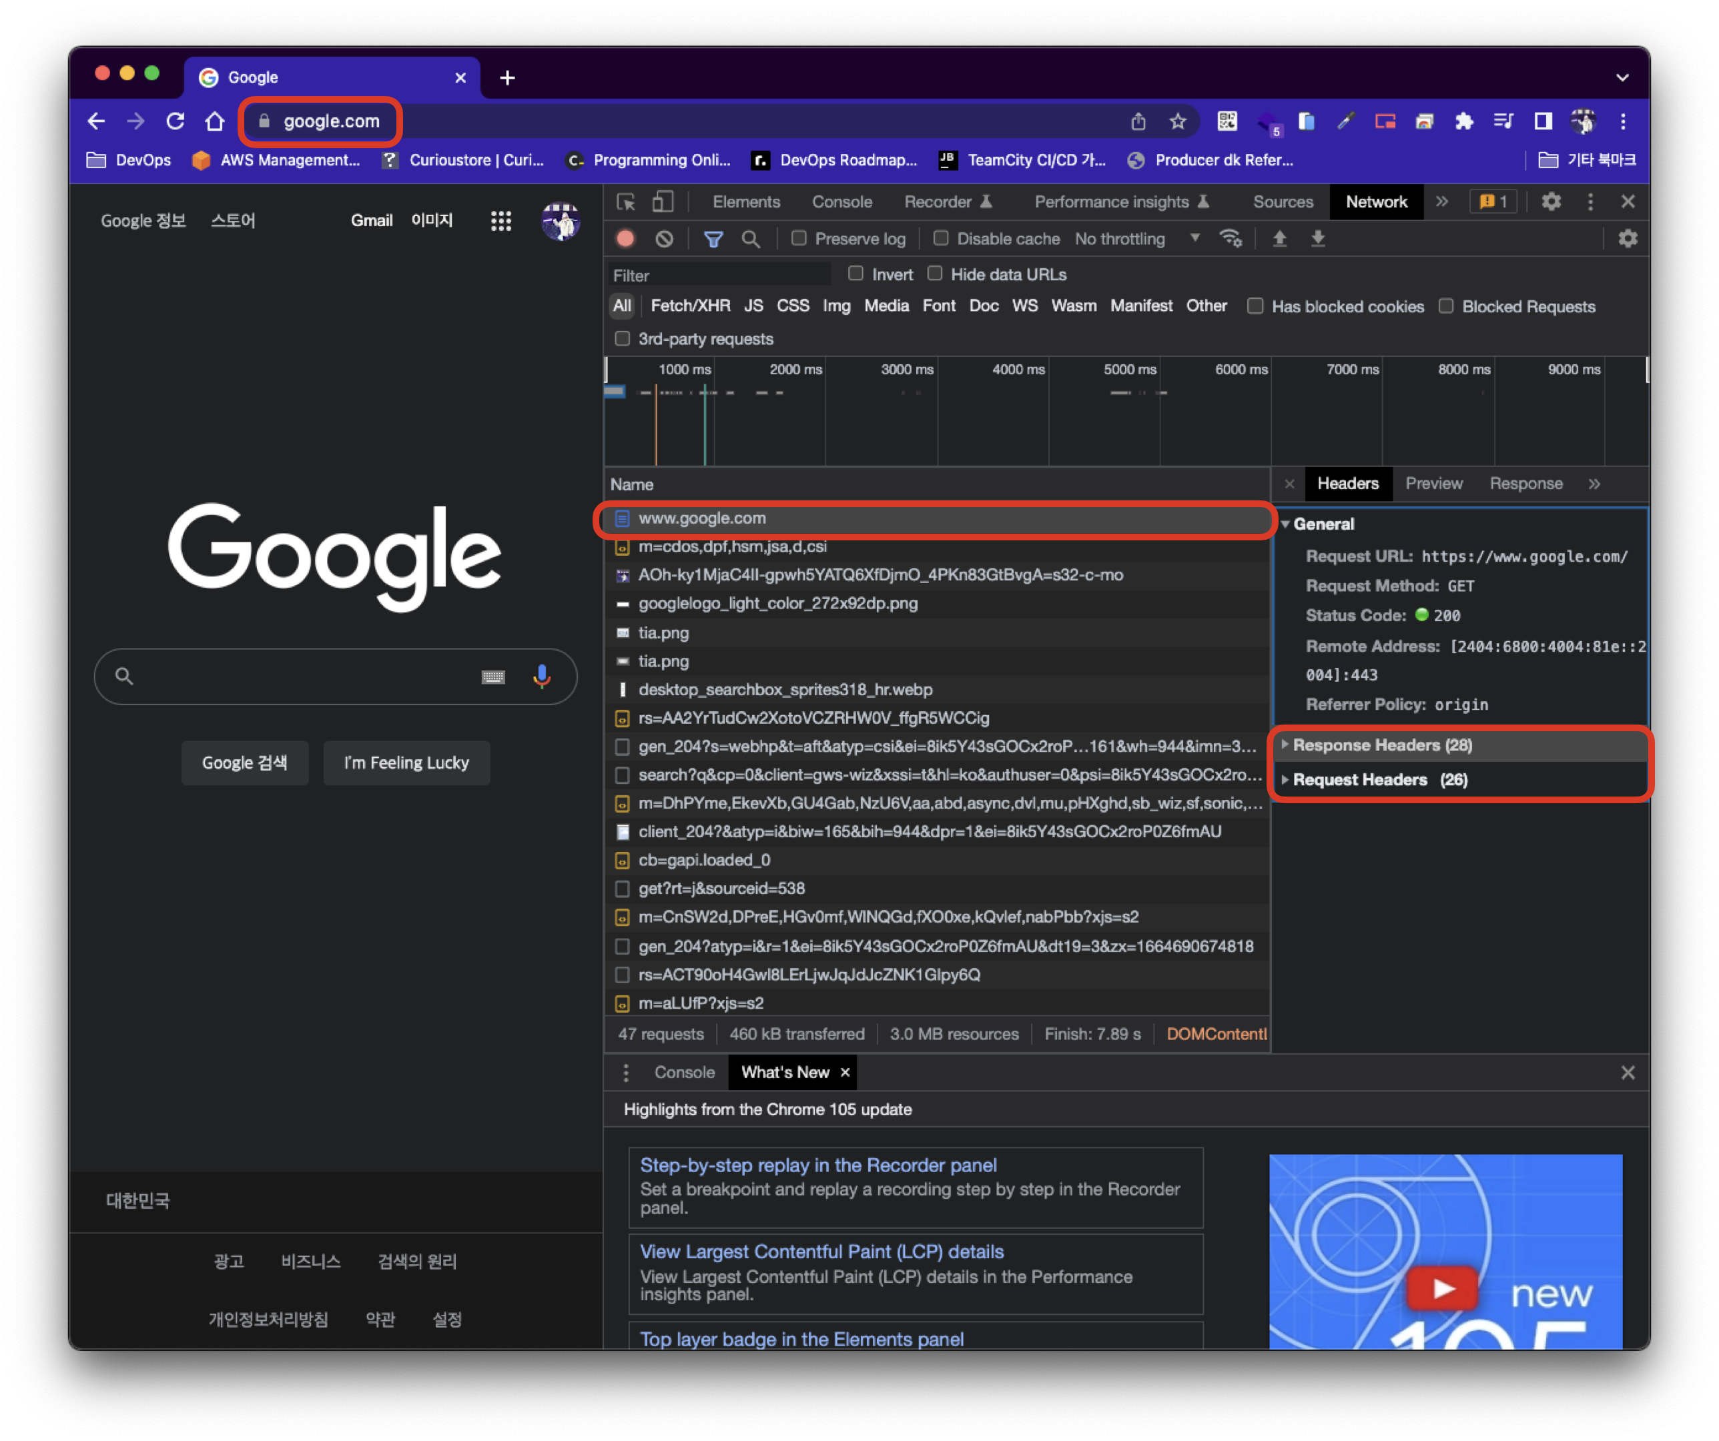This screenshot has height=1441, width=1719.
Task: Toggle the device toolbar icon
Action: pyautogui.click(x=662, y=201)
